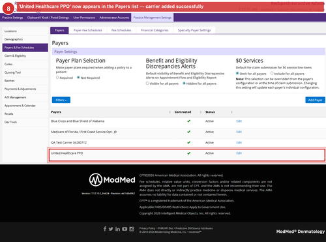
Task: Open Administrator Accounts in top navigation
Action: tap(114, 18)
